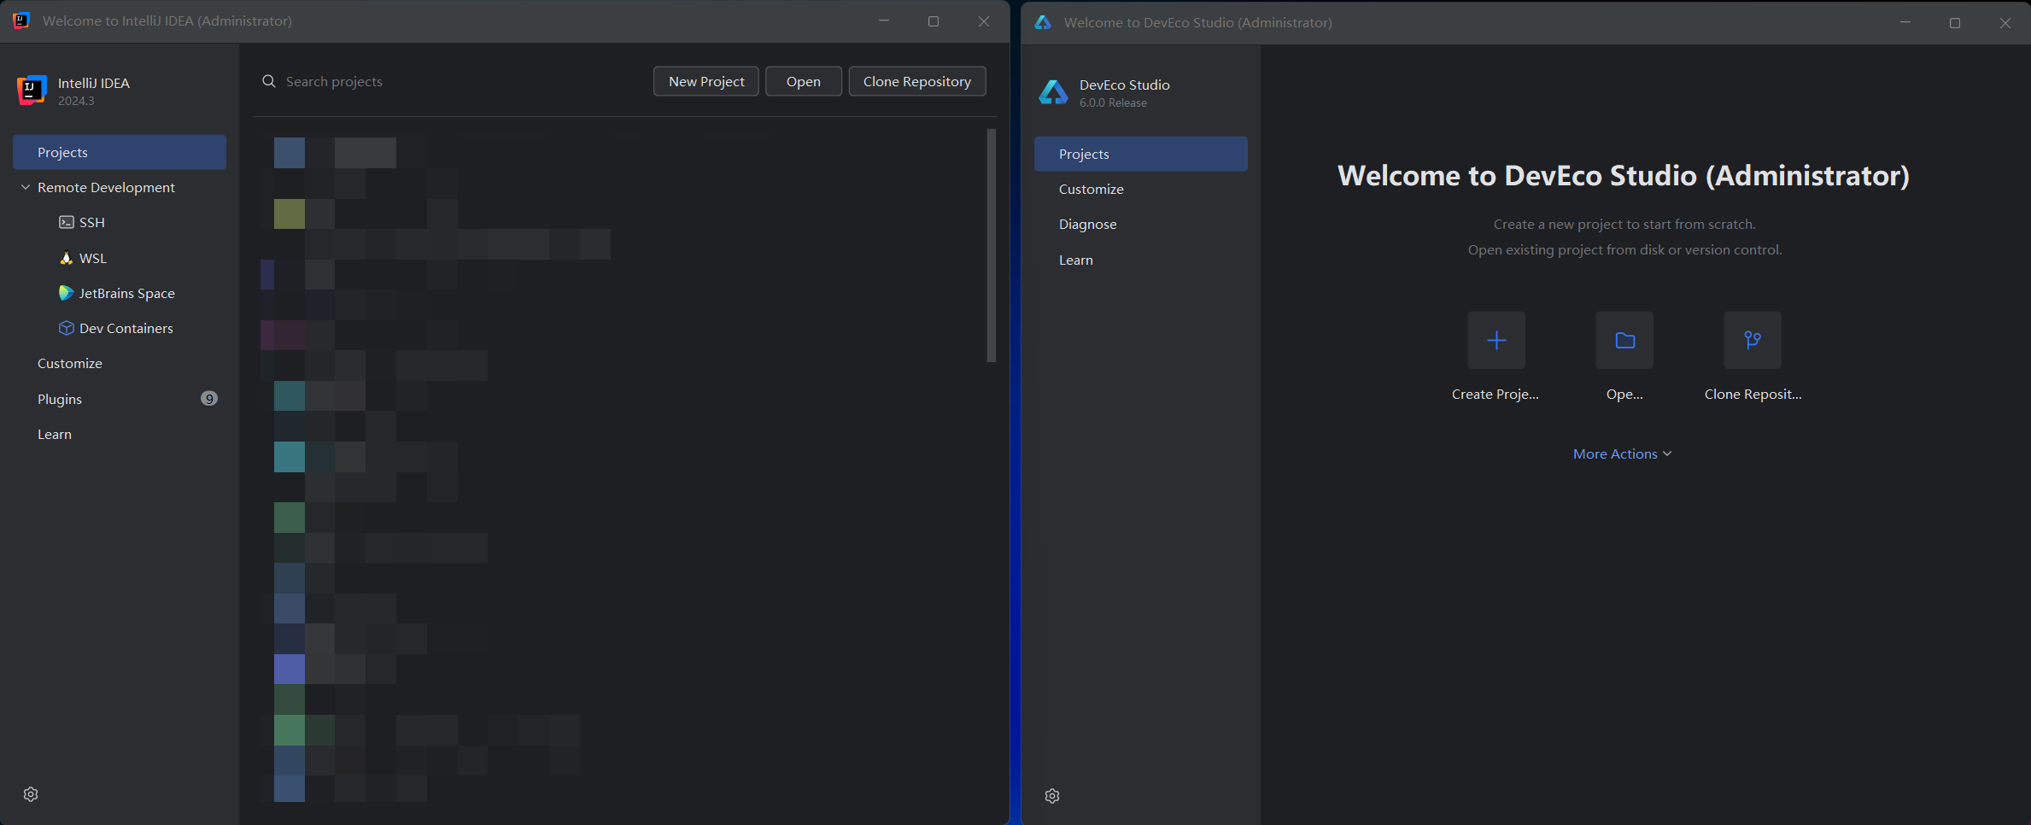
Task: Click the Clone Repository button in IntelliJ
Action: (x=917, y=81)
